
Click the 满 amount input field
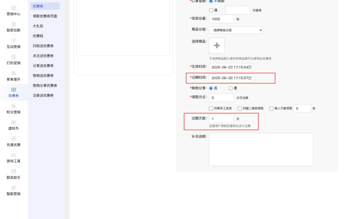237,10
